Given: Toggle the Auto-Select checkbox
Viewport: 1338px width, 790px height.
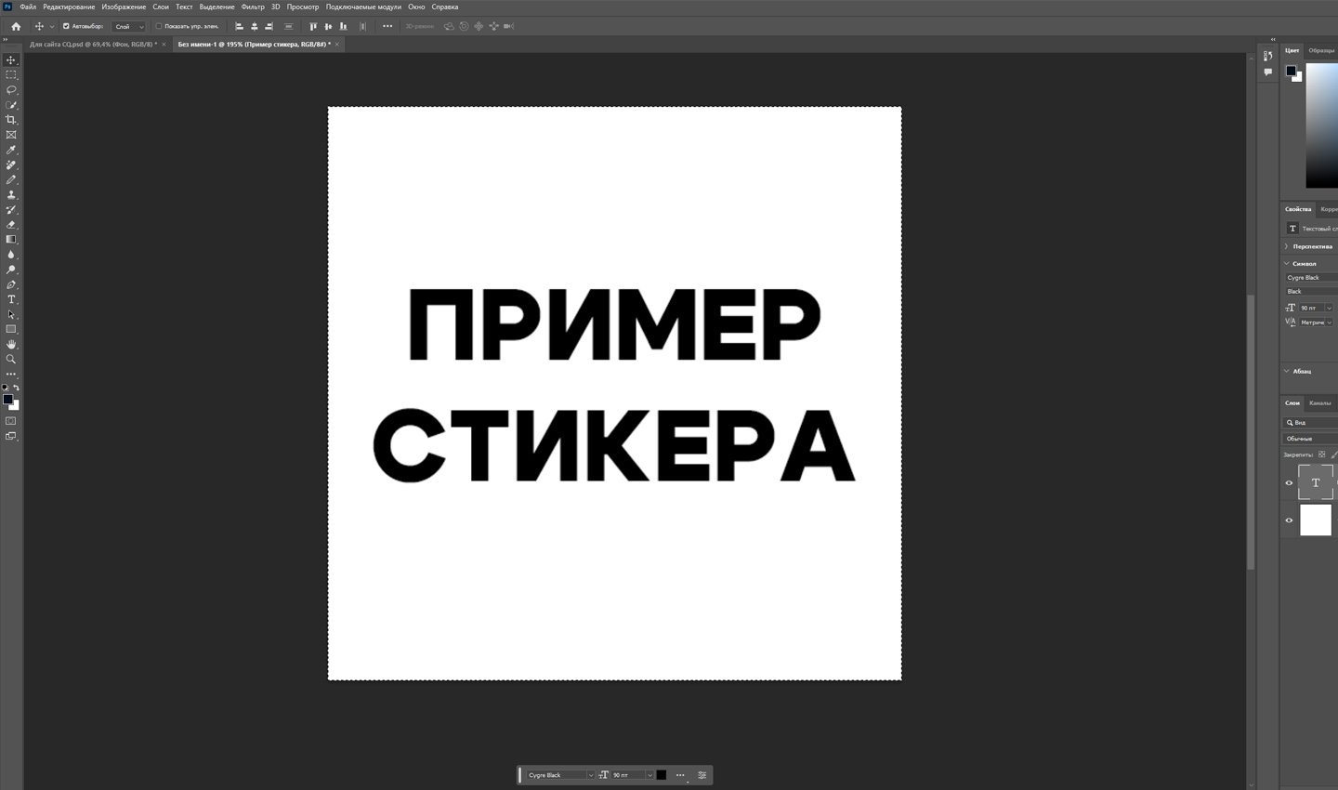Looking at the screenshot, I should [x=66, y=26].
